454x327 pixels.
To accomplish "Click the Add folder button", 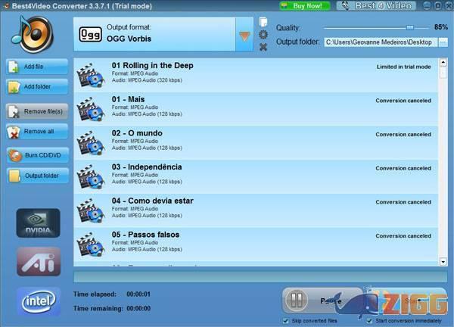I will 37,86.
